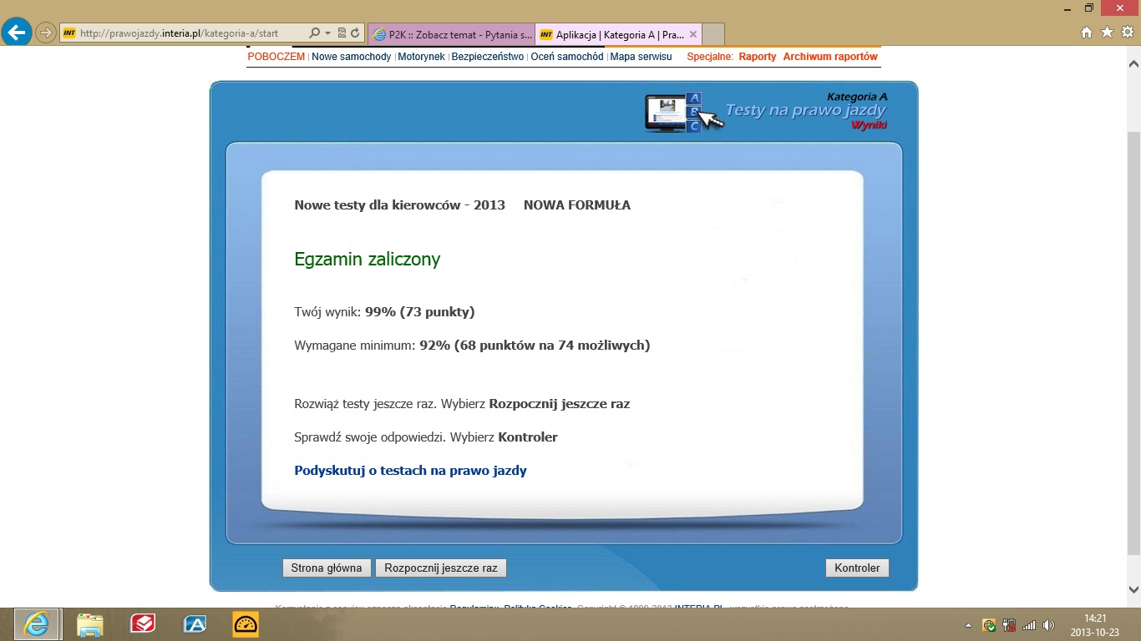Open Internet Explorer from the taskbar
This screenshot has height=641, width=1141.
pos(37,624)
